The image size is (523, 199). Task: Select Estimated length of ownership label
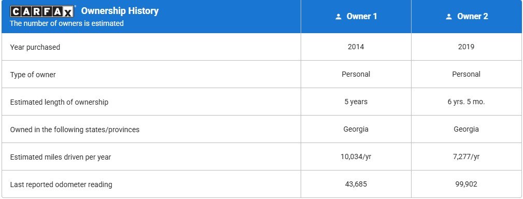[x=59, y=102]
